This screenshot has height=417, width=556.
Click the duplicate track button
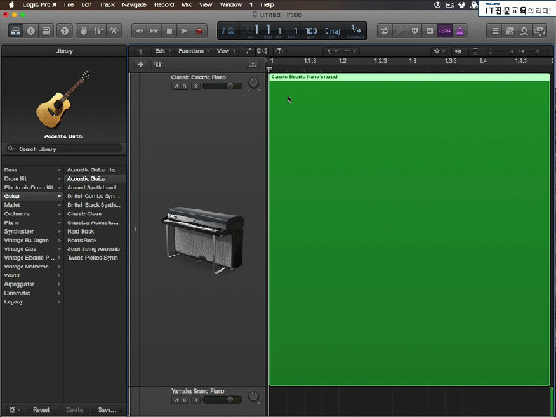point(157,64)
